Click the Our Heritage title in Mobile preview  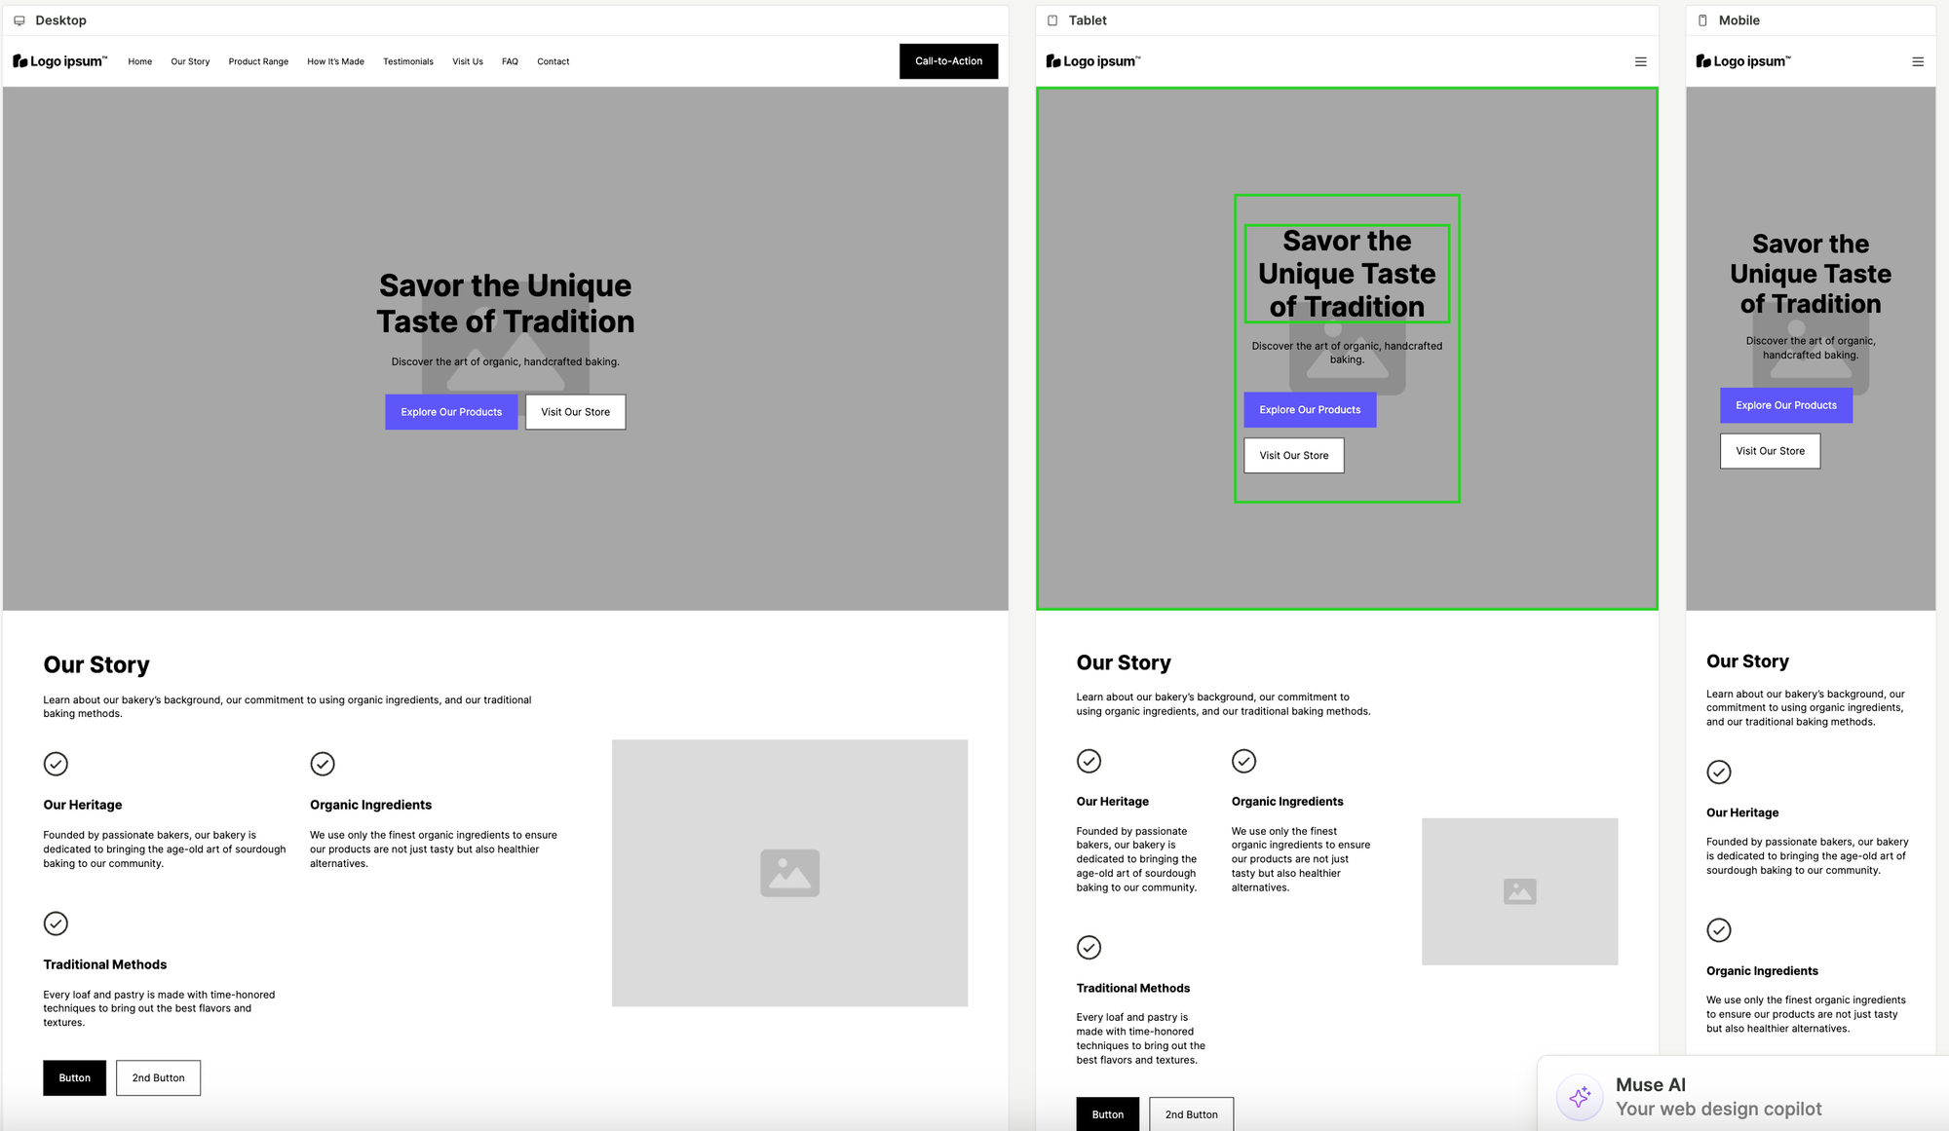point(1742,812)
